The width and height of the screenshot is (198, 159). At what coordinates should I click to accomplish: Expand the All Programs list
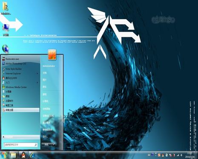tap(21, 137)
